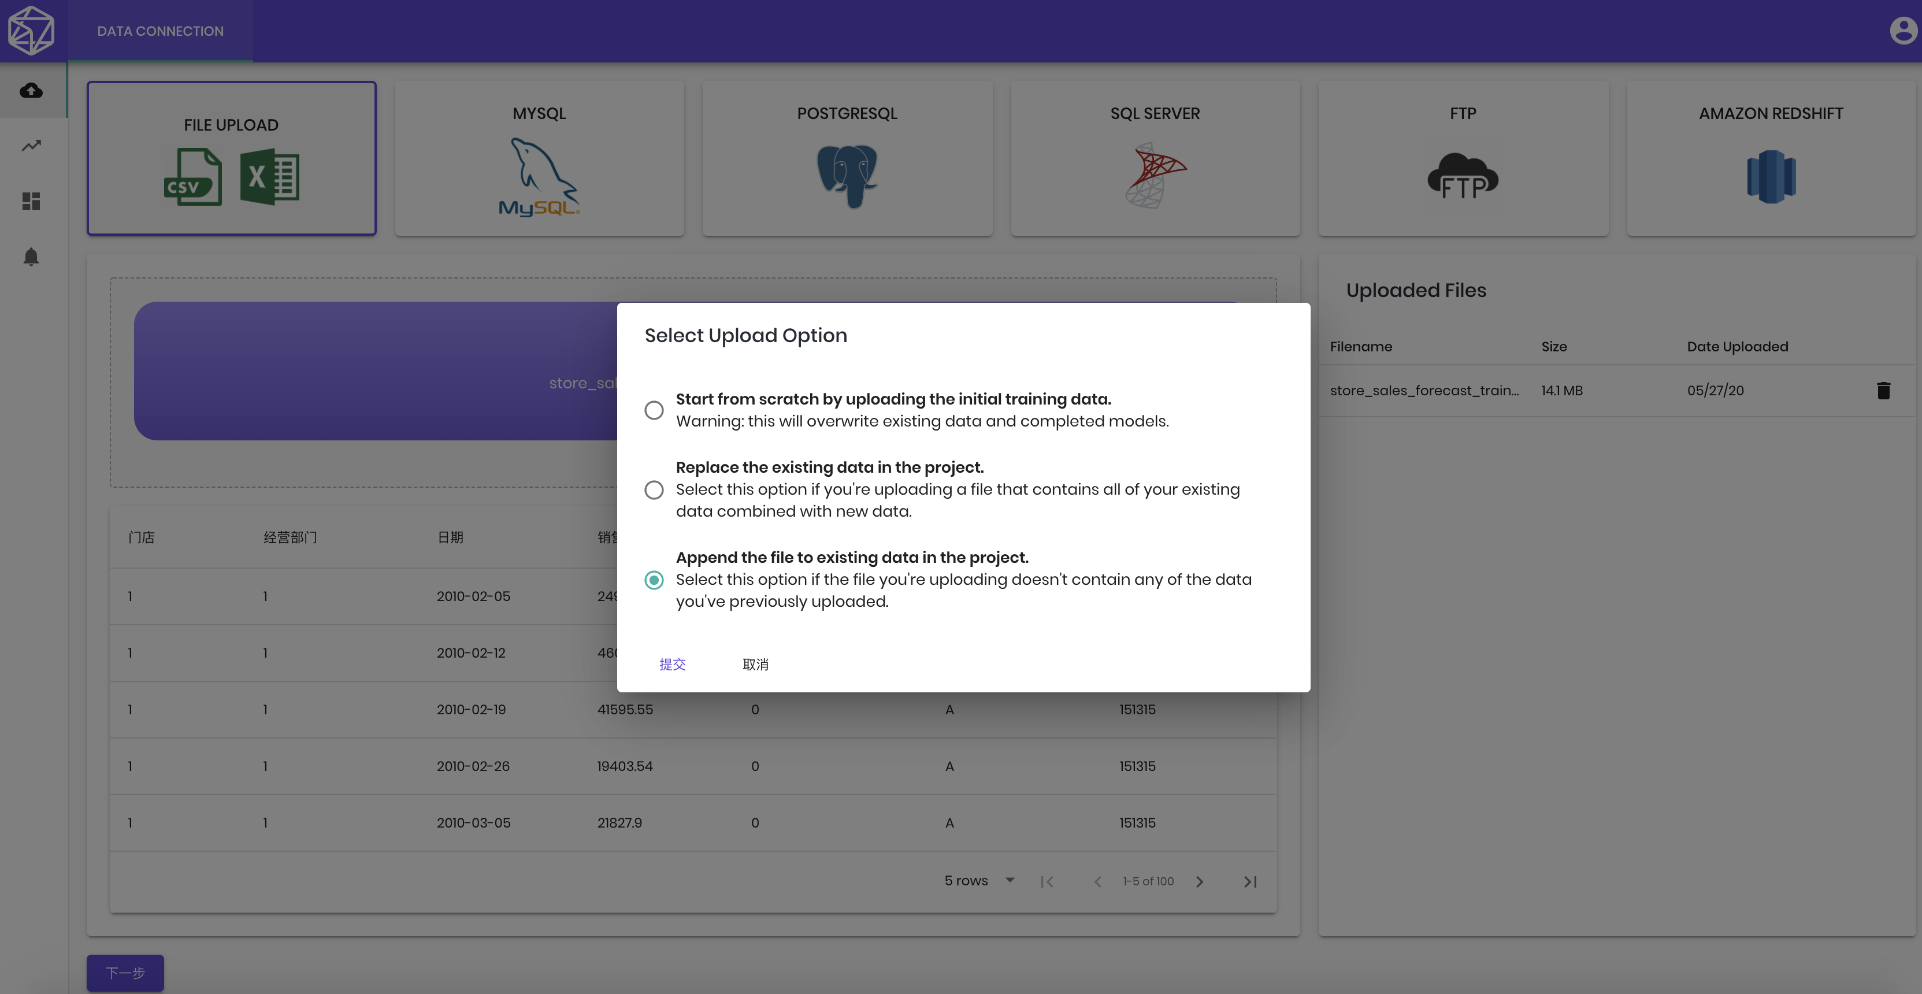
Task: Open the notifications bell sidebar icon
Action: (31, 257)
